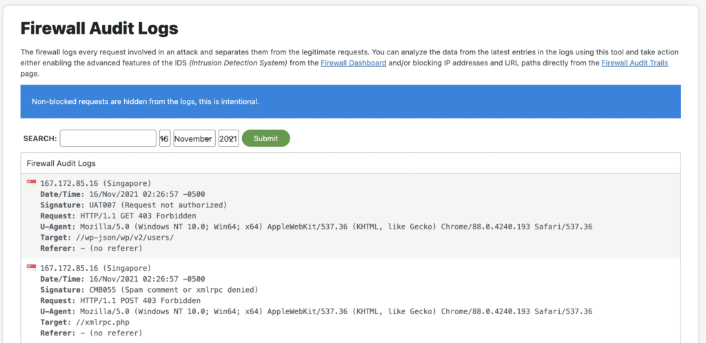Follow the Firewall Audit Trails link
The height and width of the screenshot is (343, 706).
click(x=634, y=63)
